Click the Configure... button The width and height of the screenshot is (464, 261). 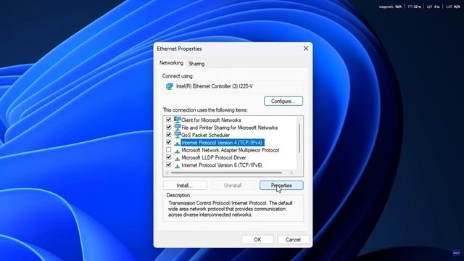point(283,101)
